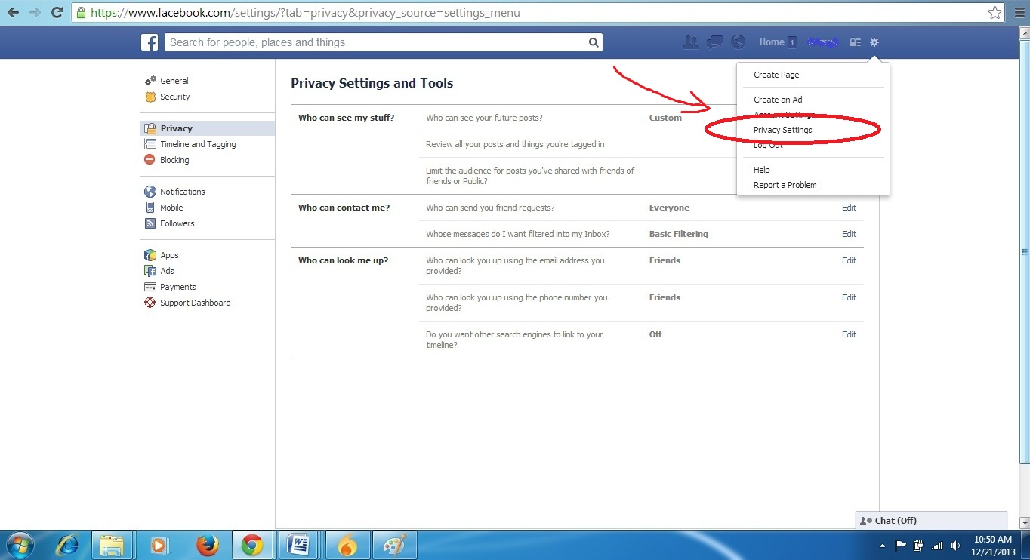Image resolution: width=1030 pixels, height=560 pixels.
Task: Open the messages icon
Action: coord(714,42)
